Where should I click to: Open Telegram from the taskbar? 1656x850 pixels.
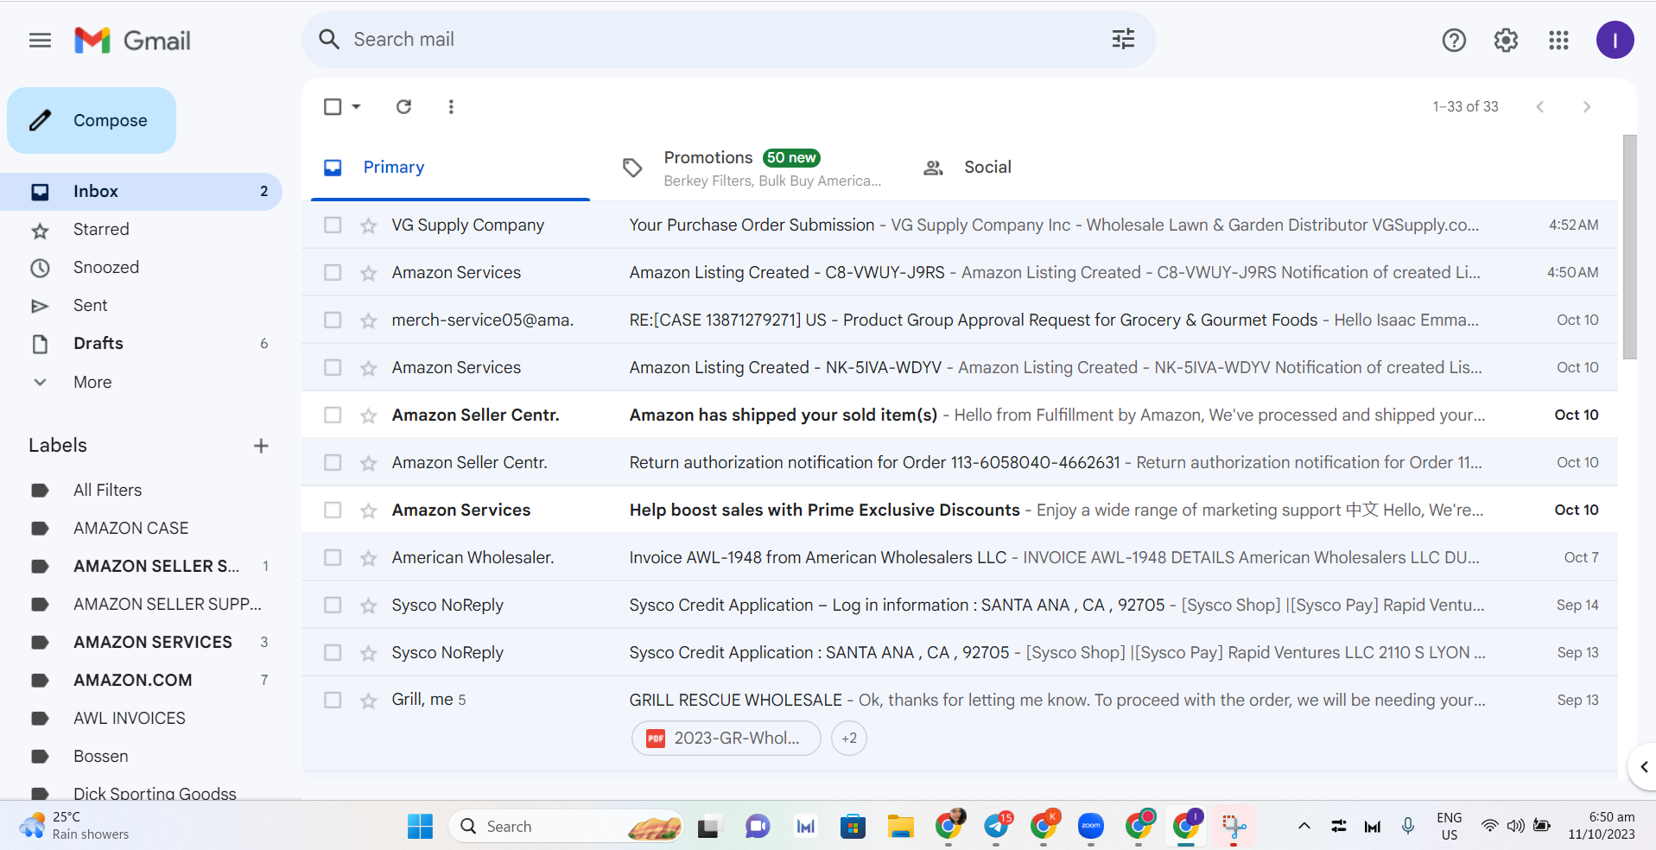[997, 827]
